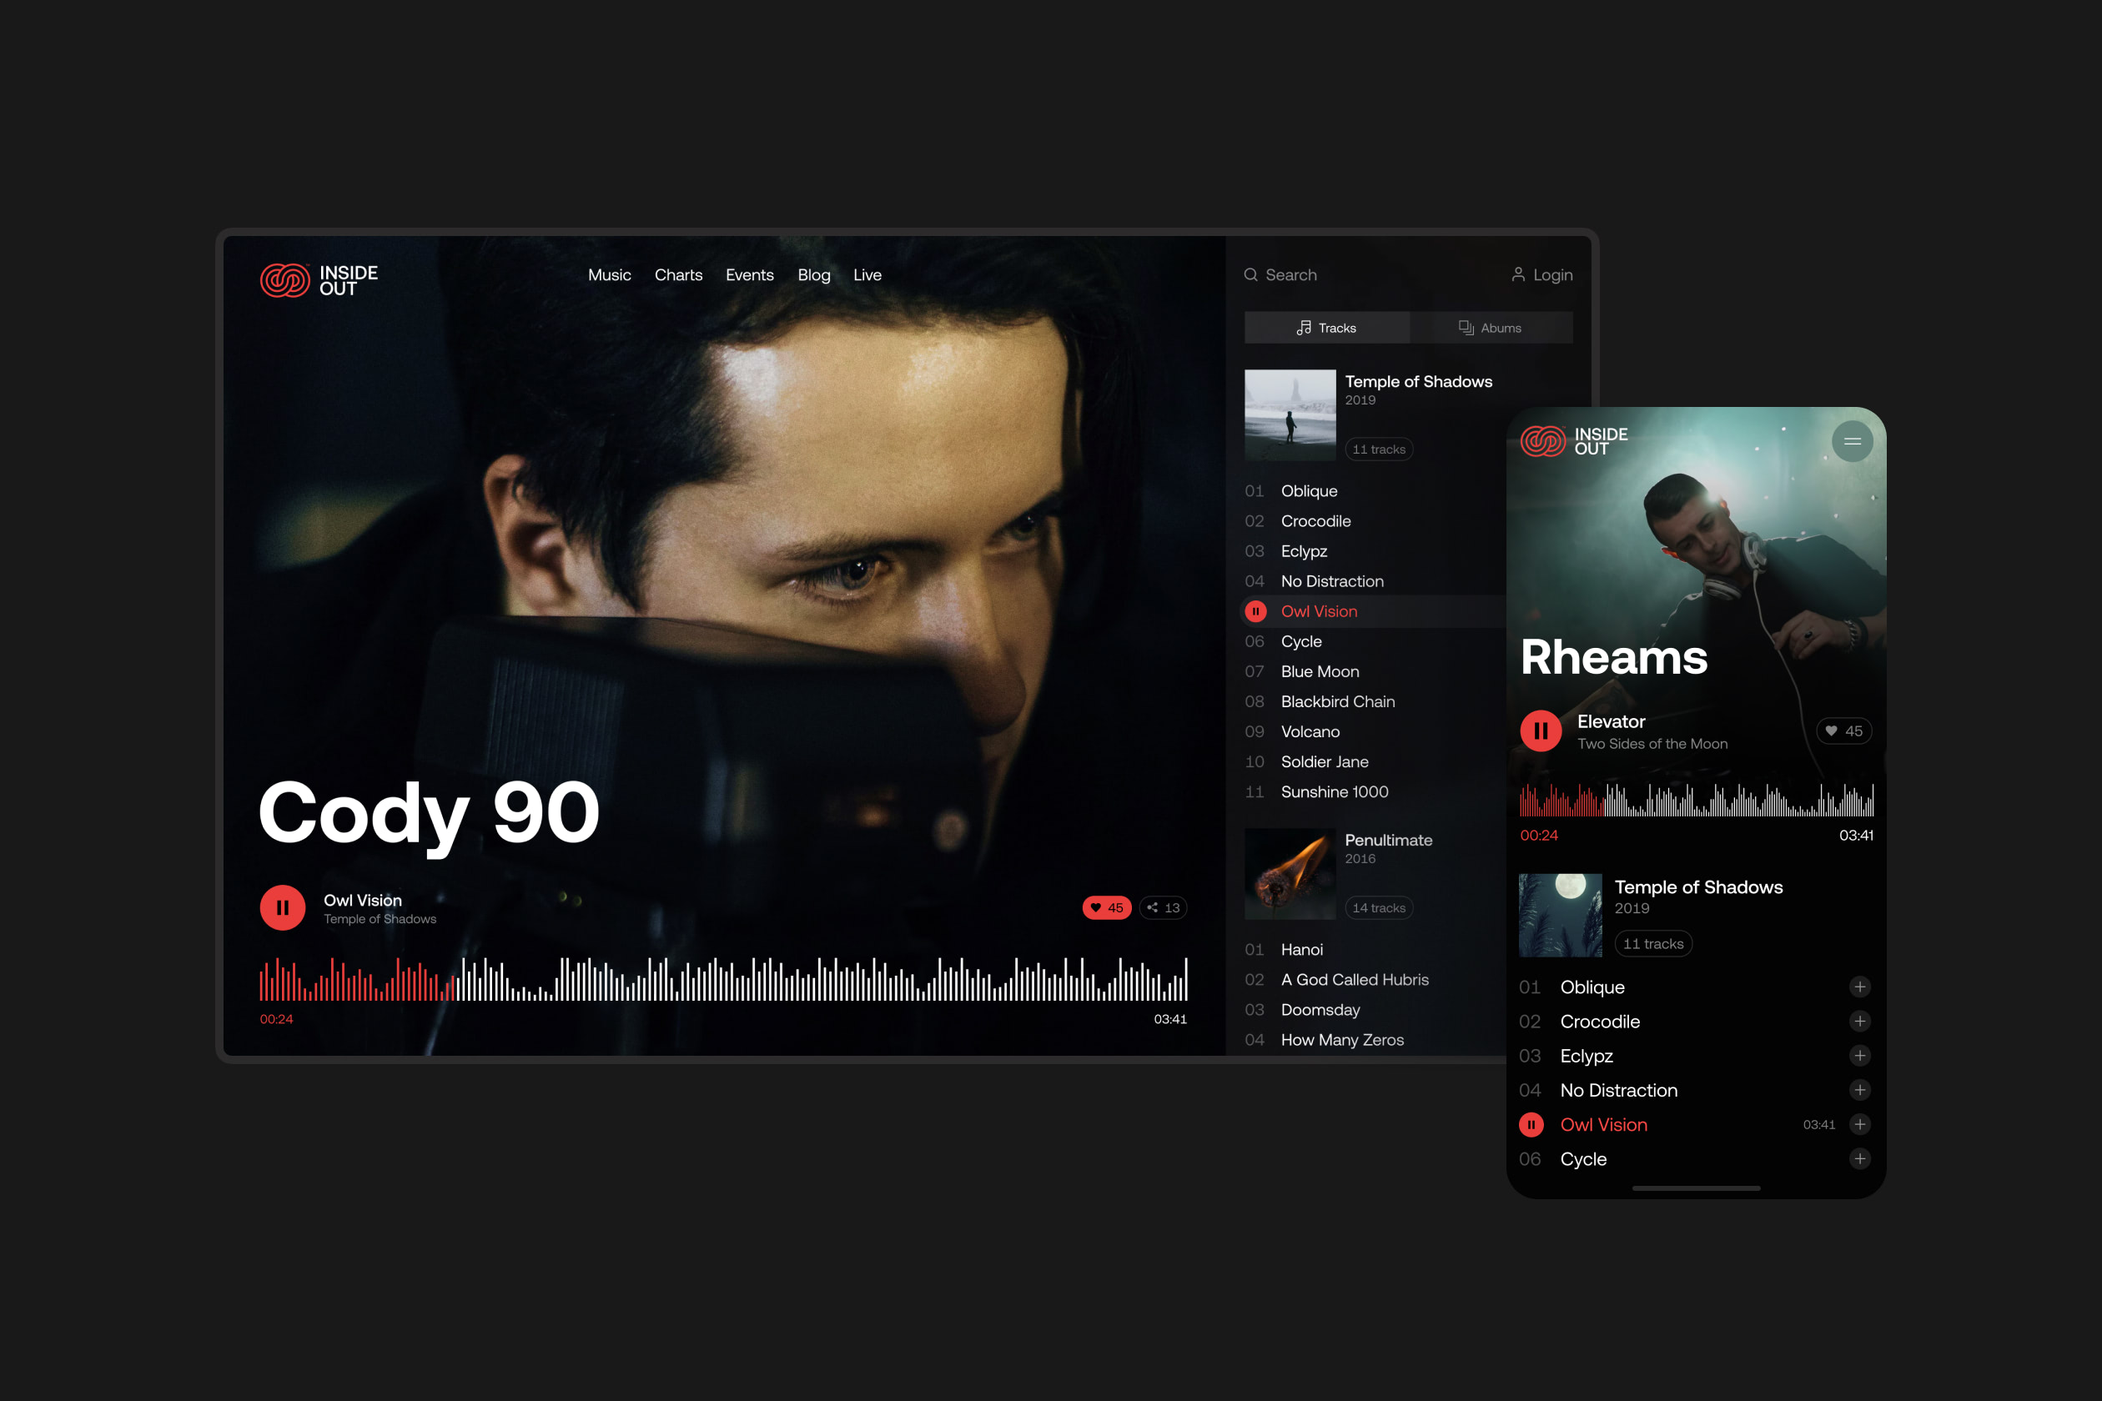Open the Events navigation menu item

coord(749,275)
